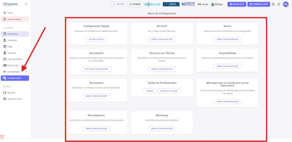Click the Comienza Aquí button

pyautogui.click(x=259, y=4)
